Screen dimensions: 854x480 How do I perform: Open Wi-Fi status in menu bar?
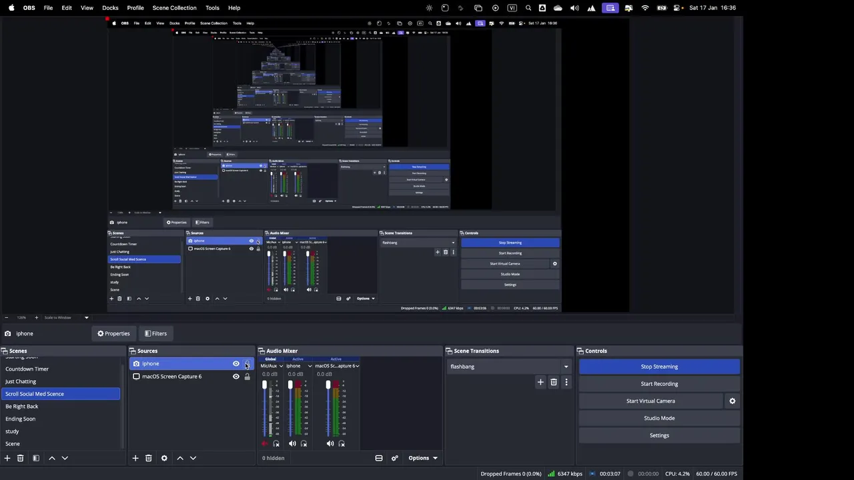tap(645, 8)
